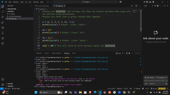Screen dimensions: 170x95
Task: Run the Python file with the play button
Action: coord(132,6)
